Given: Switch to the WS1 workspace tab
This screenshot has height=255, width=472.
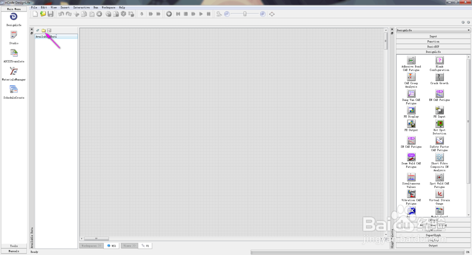Looking at the screenshot, I should point(112,246).
